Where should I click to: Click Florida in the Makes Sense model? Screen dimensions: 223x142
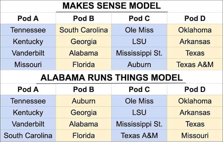click(83, 64)
